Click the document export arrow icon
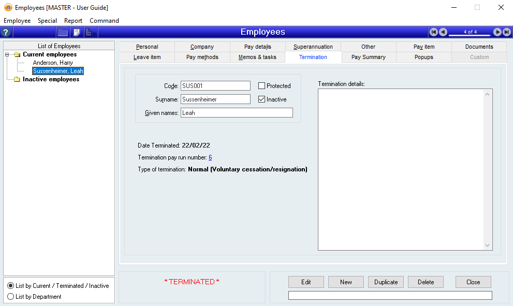Image resolution: width=513 pixels, height=306 pixels. (90, 32)
